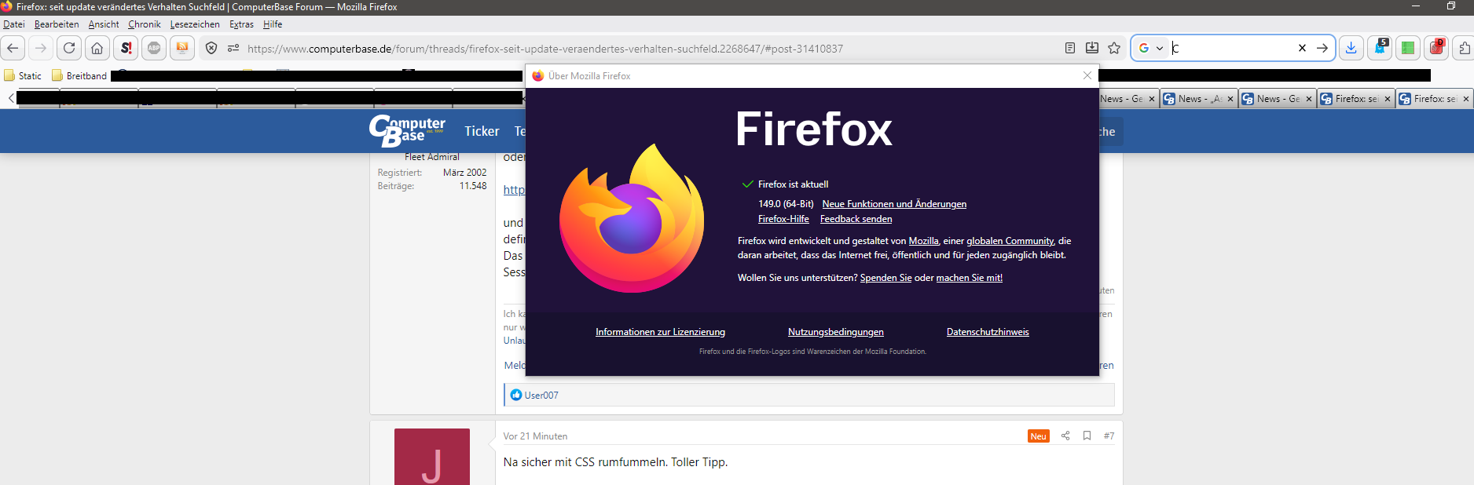Open the ABP Adblock Plus toolbar icon
1474x485 pixels.
[x=154, y=48]
